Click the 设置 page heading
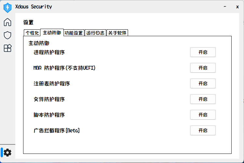This screenshot has width=244, height=163. coord(28,22)
